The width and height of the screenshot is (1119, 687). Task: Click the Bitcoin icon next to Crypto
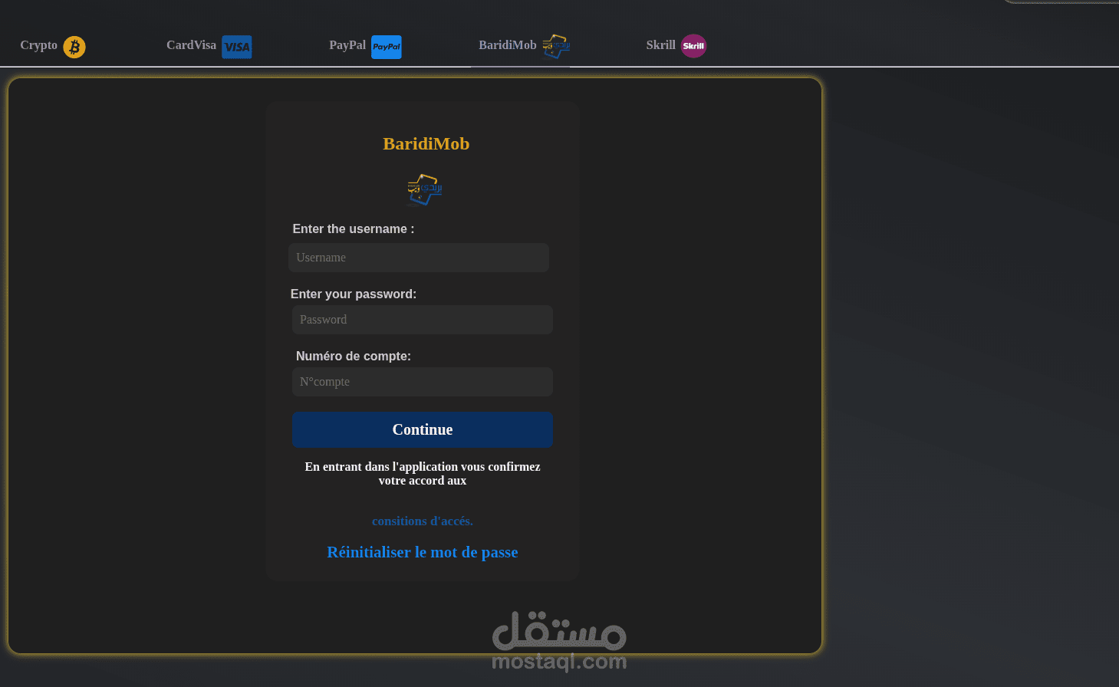click(x=74, y=47)
